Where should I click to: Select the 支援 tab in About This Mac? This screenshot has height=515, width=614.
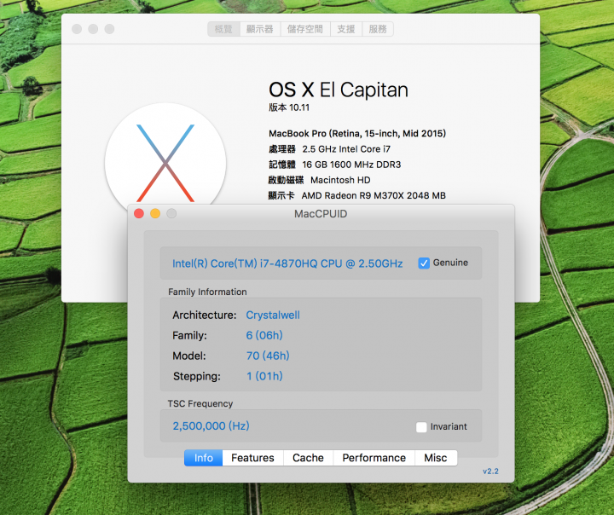pyautogui.click(x=346, y=29)
